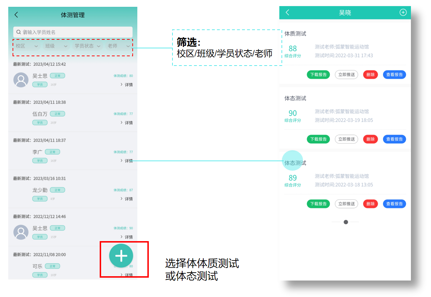Expand the 校区 filter dropdown
The height and width of the screenshot is (297, 431).
[x=27, y=46]
